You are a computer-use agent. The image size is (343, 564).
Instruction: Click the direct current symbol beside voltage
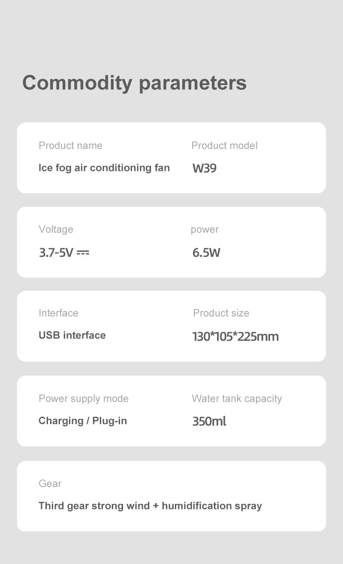tap(83, 253)
